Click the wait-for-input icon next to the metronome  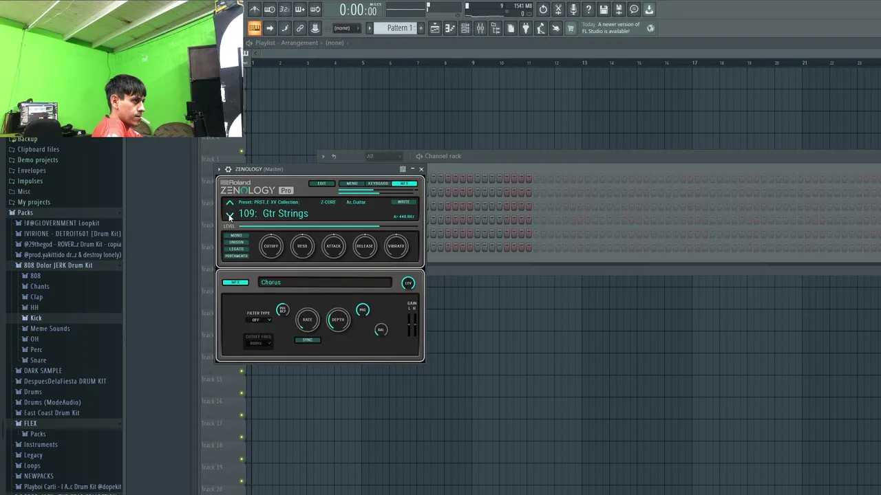[x=270, y=10]
